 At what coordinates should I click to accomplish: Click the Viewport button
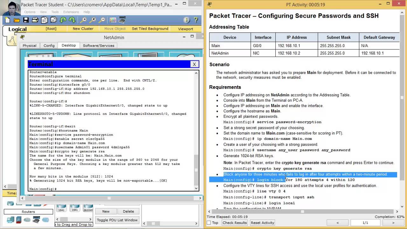pyautogui.click(x=185, y=29)
